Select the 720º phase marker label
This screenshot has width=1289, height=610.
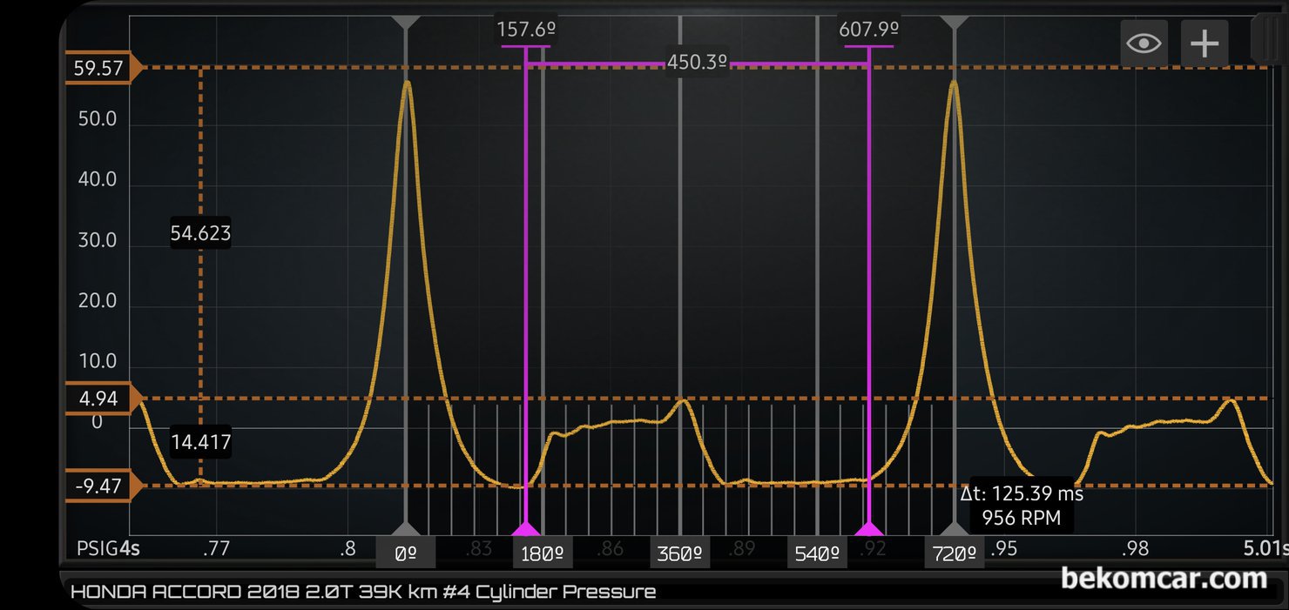[x=955, y=553]
